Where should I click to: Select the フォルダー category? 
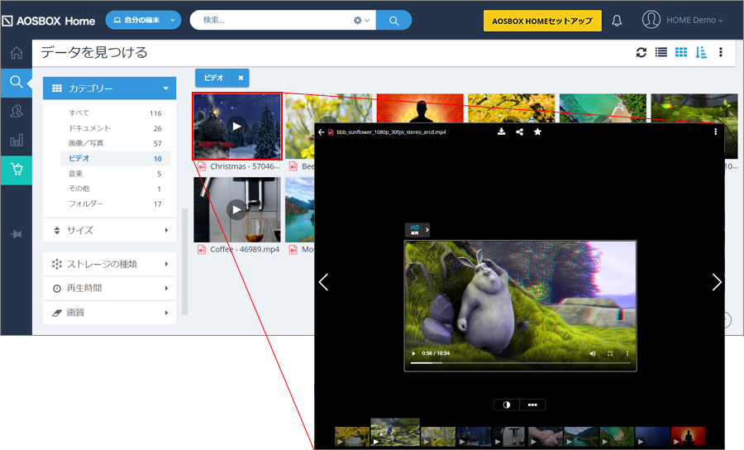pos(115,203)
